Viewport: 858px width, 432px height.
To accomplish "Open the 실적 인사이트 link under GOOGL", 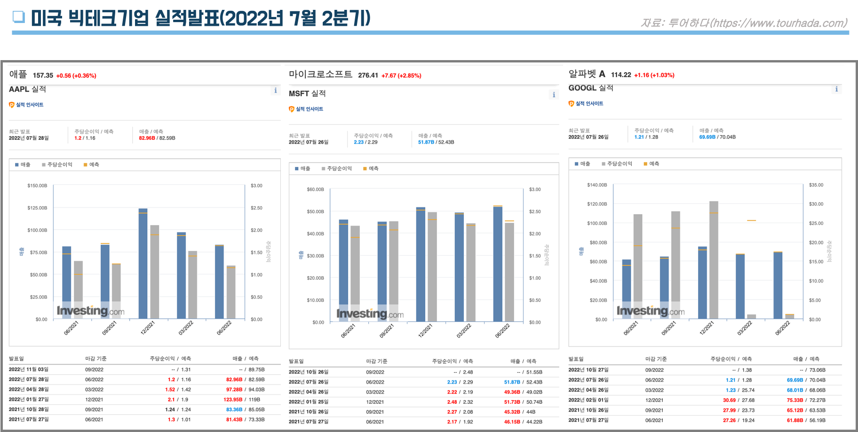I will (589, 103).
